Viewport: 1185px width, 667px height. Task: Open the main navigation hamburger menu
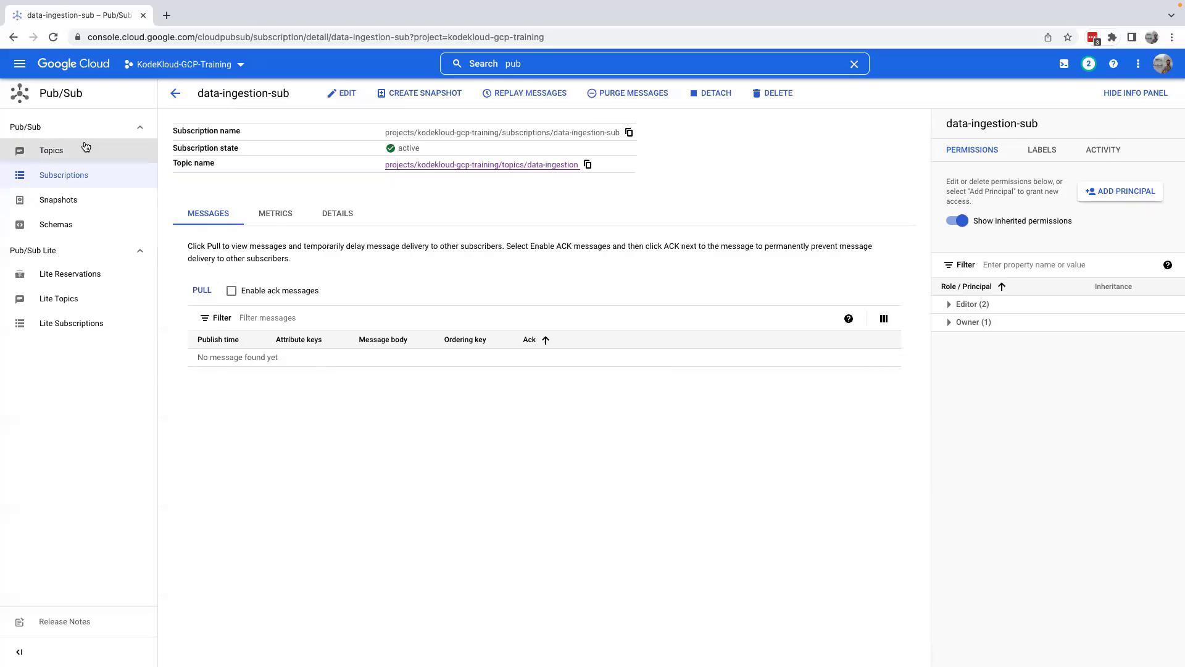19,64
